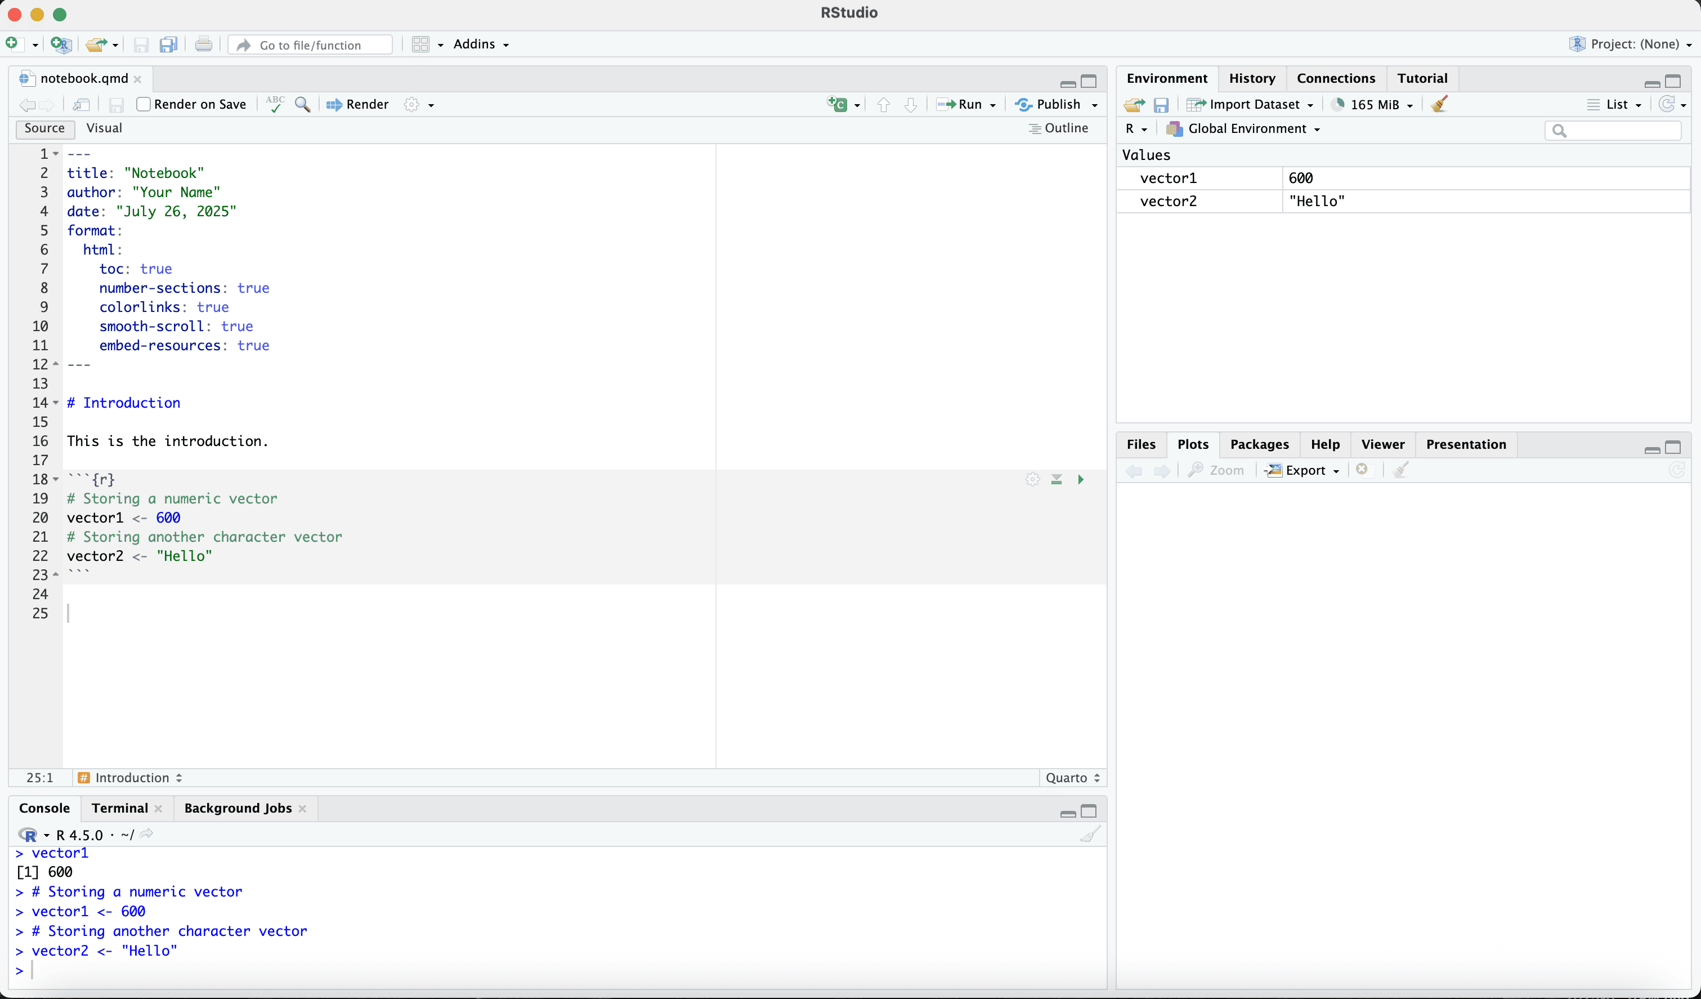The image size is (1701, 999).
Task: Switch editor to Visual mode
Action: coord(104,128)
